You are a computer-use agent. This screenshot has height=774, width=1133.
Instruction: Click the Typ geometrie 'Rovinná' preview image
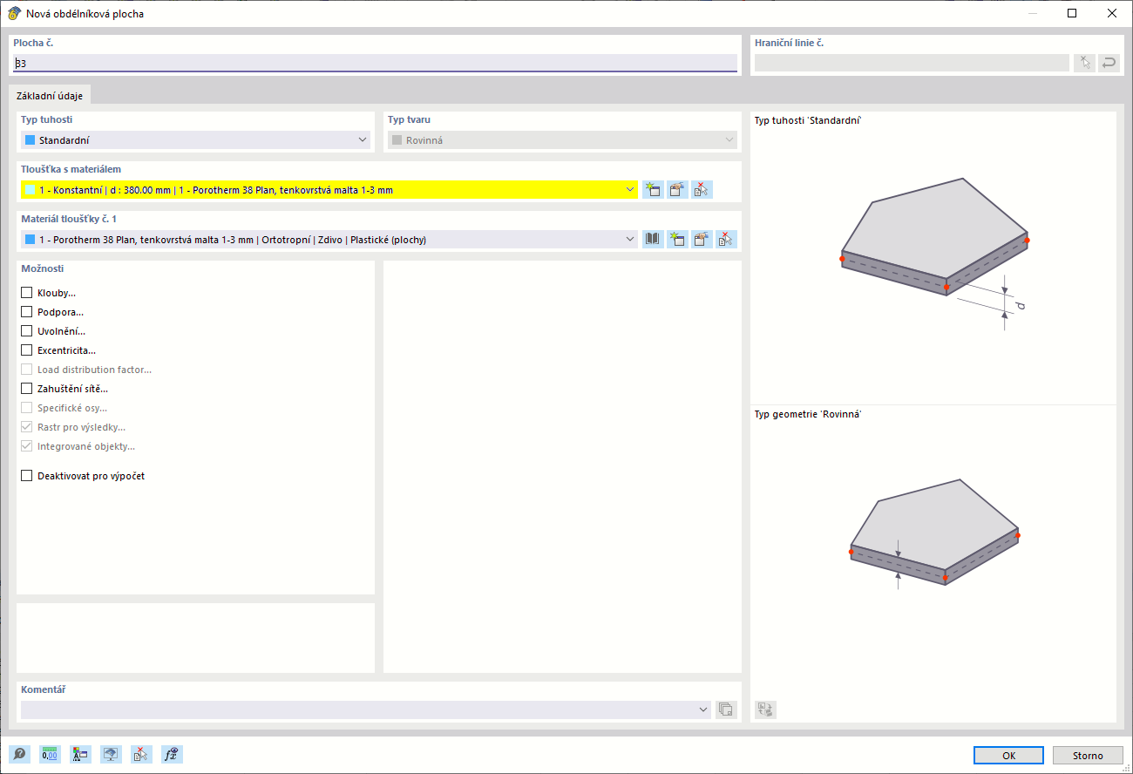pos(933,534)
